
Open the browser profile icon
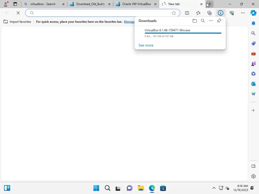6,4
